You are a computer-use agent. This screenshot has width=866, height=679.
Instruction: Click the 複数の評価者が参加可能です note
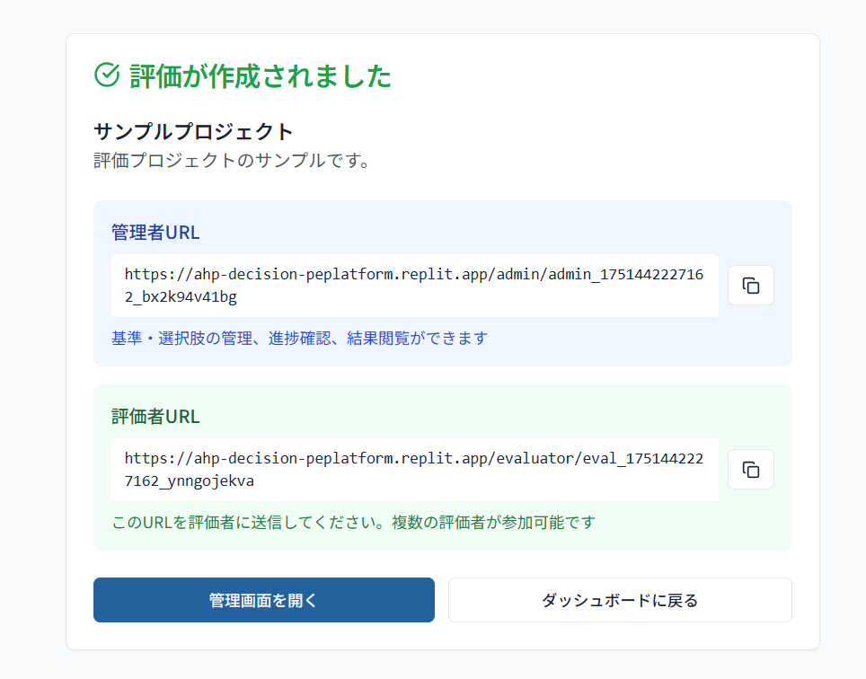click(494, 522)
